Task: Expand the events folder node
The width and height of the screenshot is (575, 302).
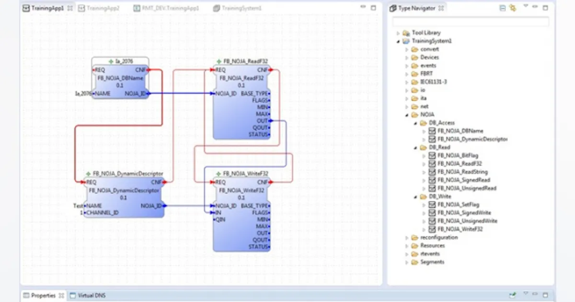Action: click(x=406, y=66)
